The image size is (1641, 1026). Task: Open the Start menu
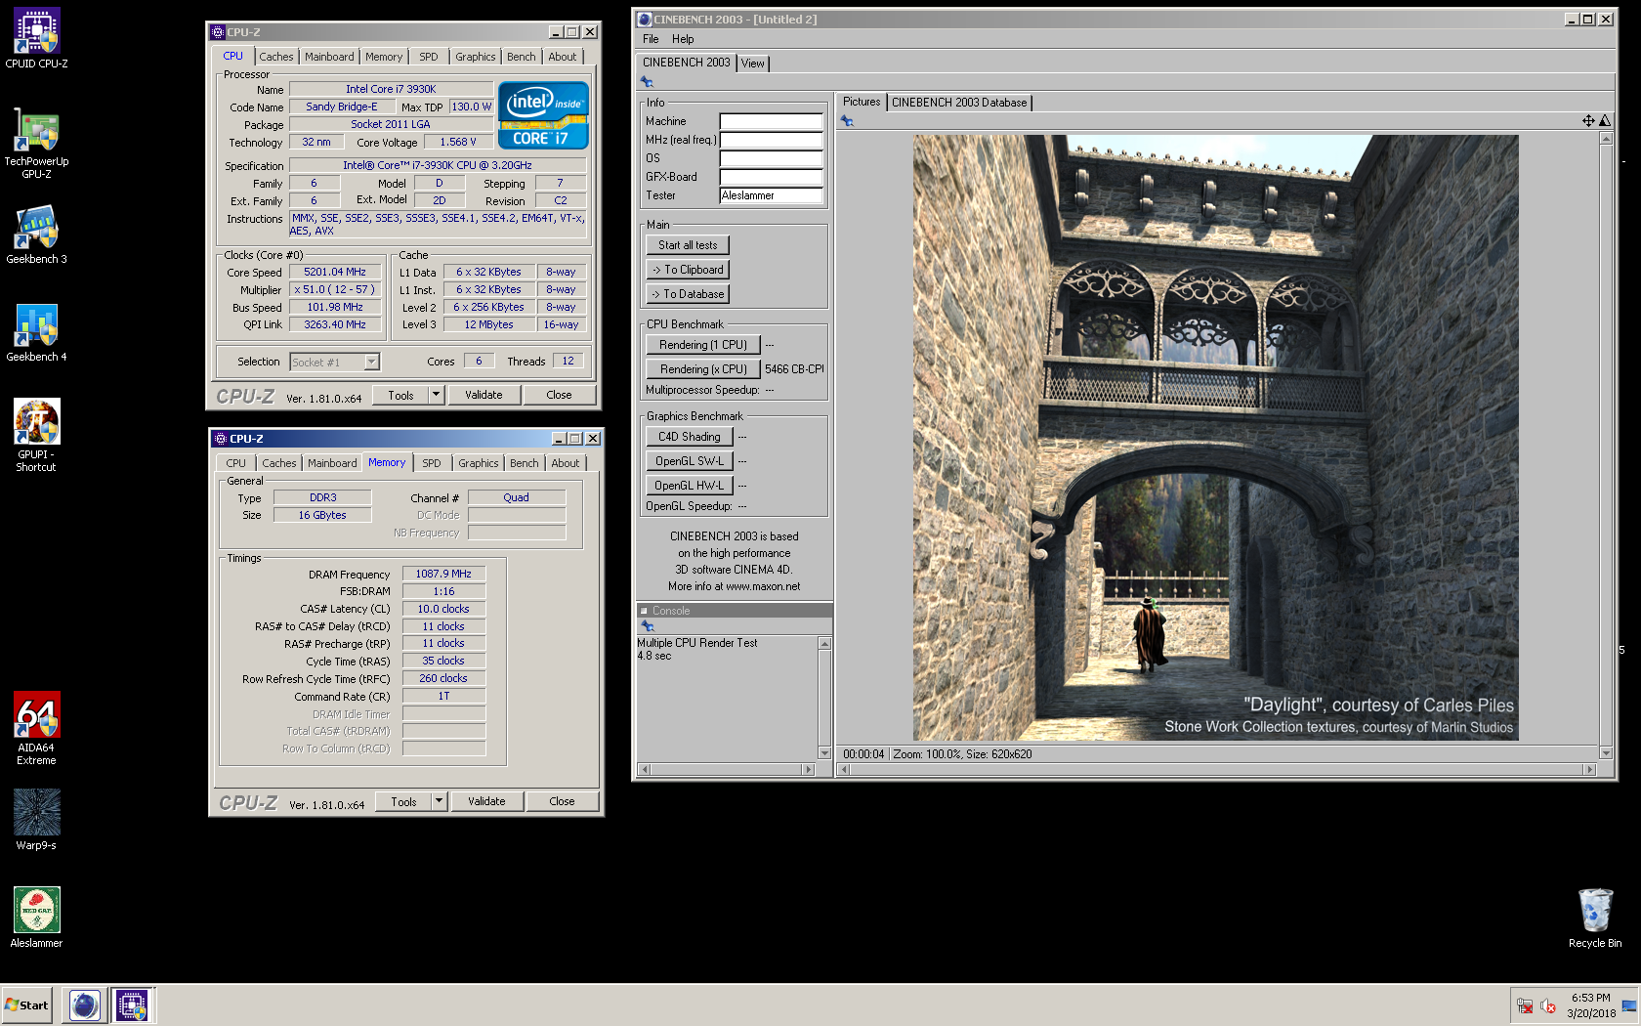(x=26, y=1005)
